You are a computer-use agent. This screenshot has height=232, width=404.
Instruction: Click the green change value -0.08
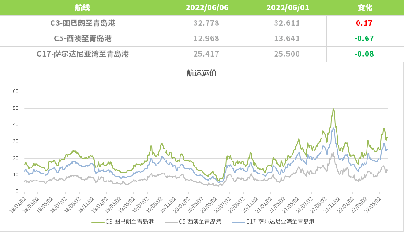(x=364, y=54)
